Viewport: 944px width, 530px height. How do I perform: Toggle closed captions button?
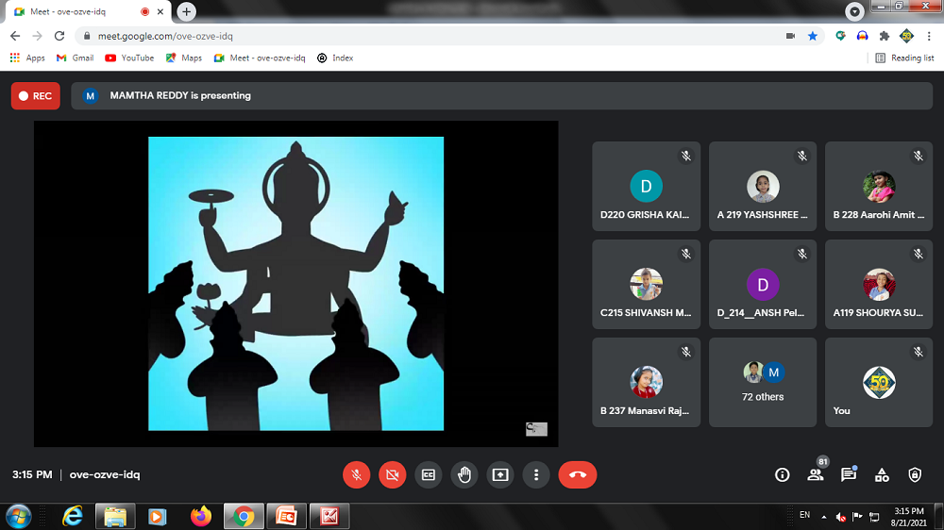(428, 475)
